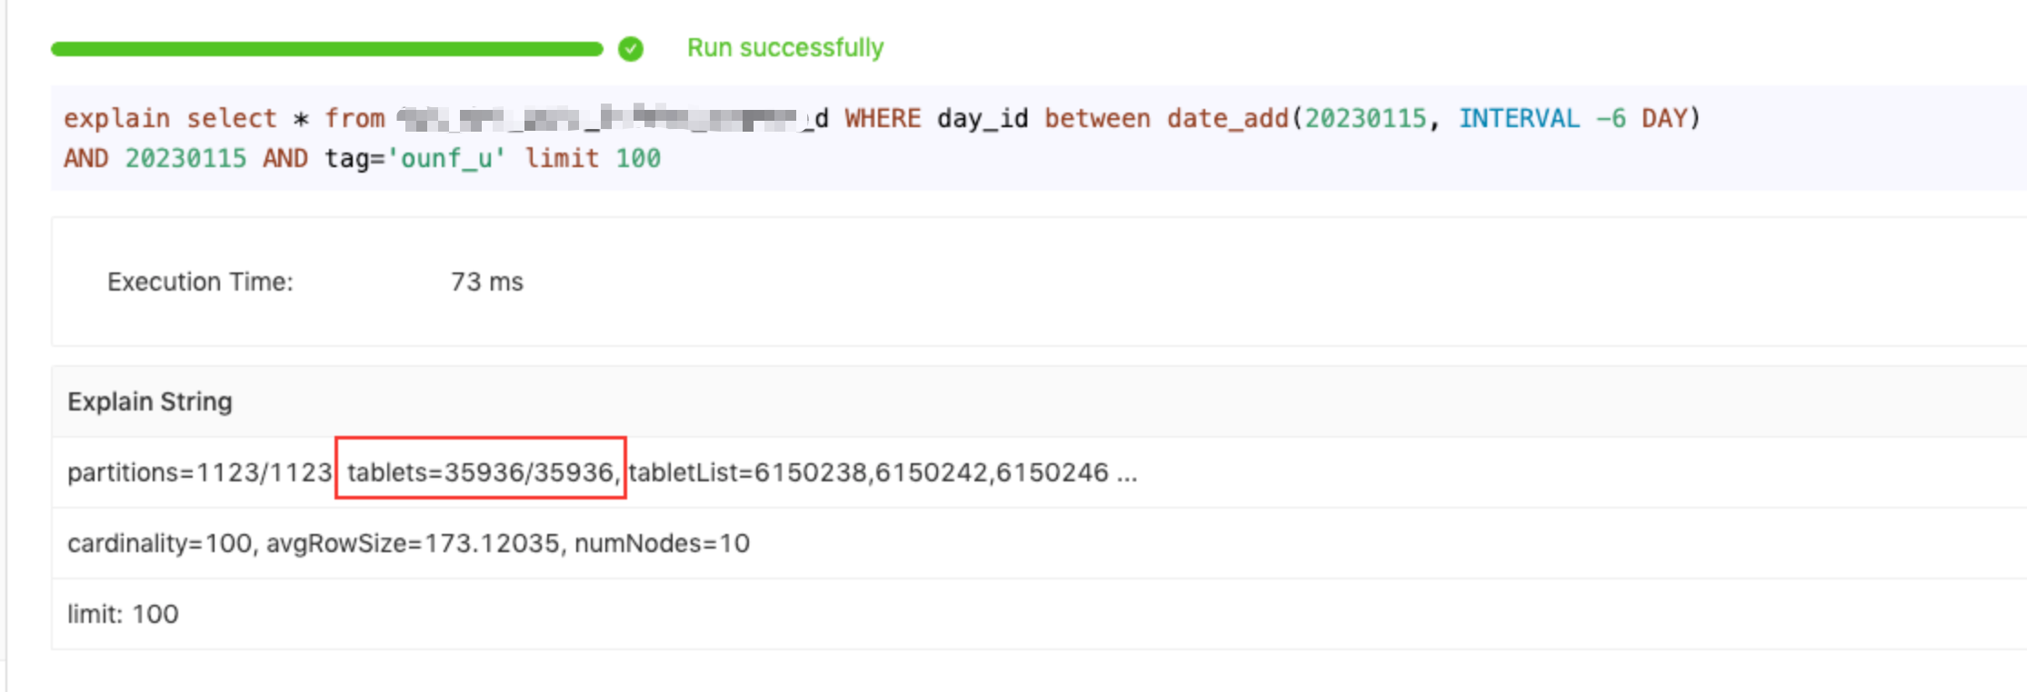Viewport: 2027px width, 692px height.
Task: Click the avgRowSize=173.12035 value
Action: (x=415, y=542)
